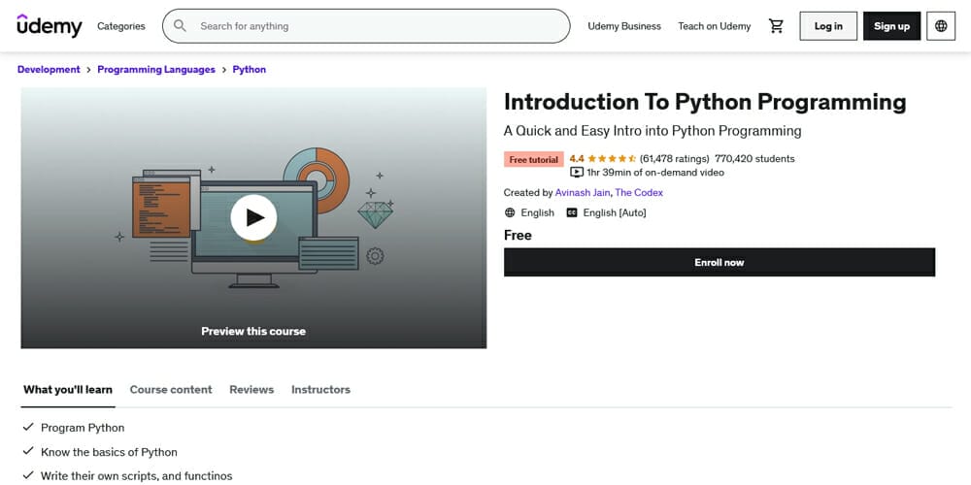
Task: Click the 4.4 rating number
Action: 577,159
